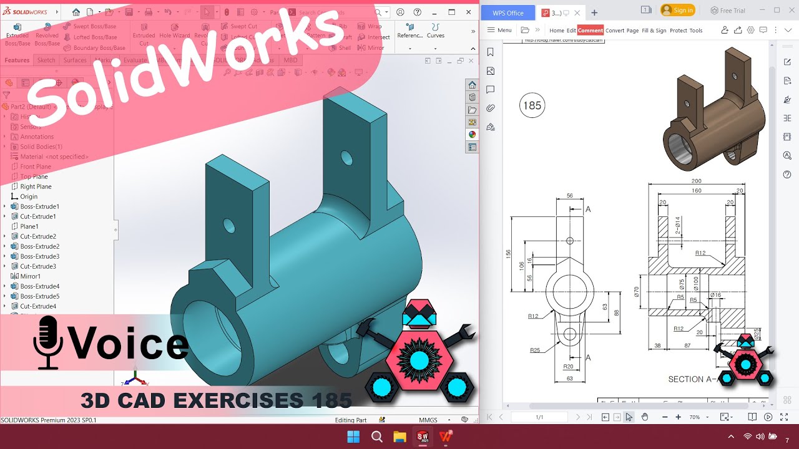Screen dimensions: 799x449
Task: Click the Windows Start button
Action: [353, 437]
